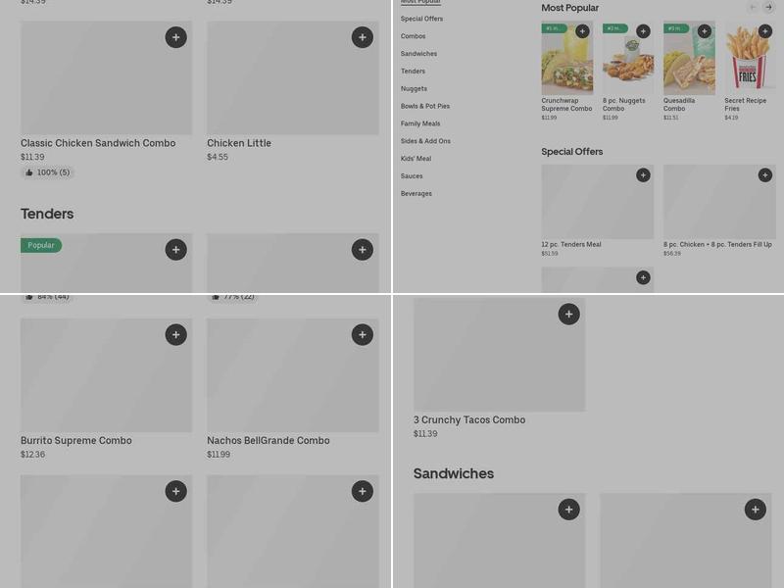Add Secret Recipe Fries via plus icon
Image resolution: width=784 pixels, height=588 pixels.
[x=765, y=31]
